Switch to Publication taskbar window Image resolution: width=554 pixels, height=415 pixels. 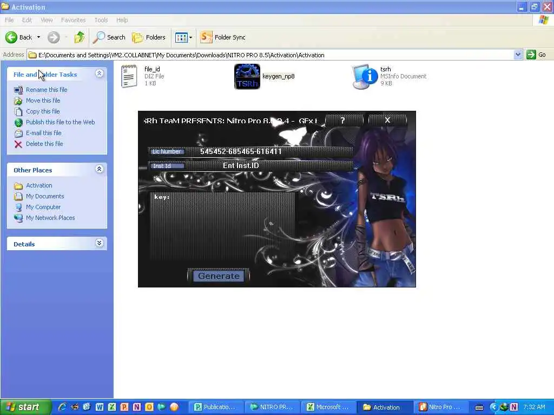[215, 407]
